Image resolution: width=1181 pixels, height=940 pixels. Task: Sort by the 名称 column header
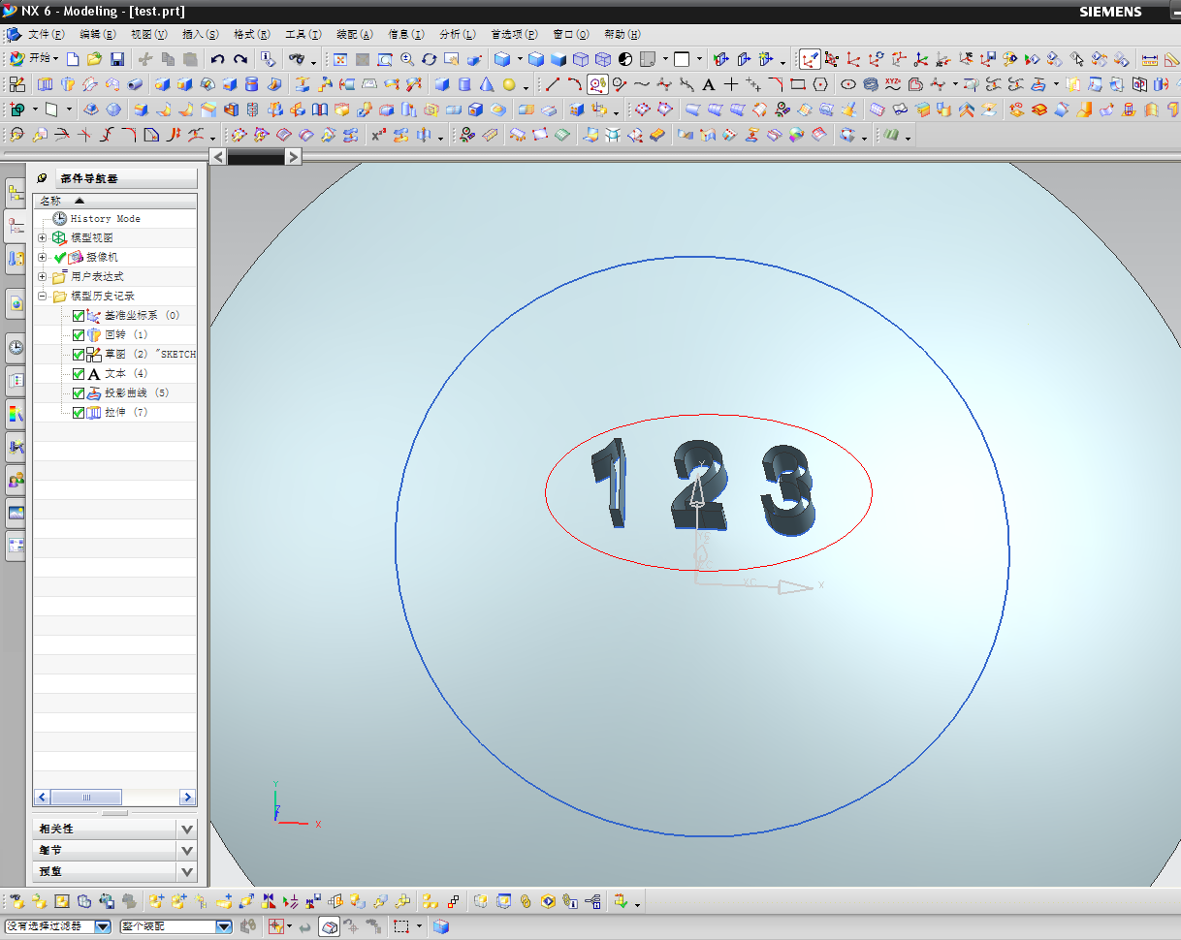pyautogui.click(x=114, y=201)
